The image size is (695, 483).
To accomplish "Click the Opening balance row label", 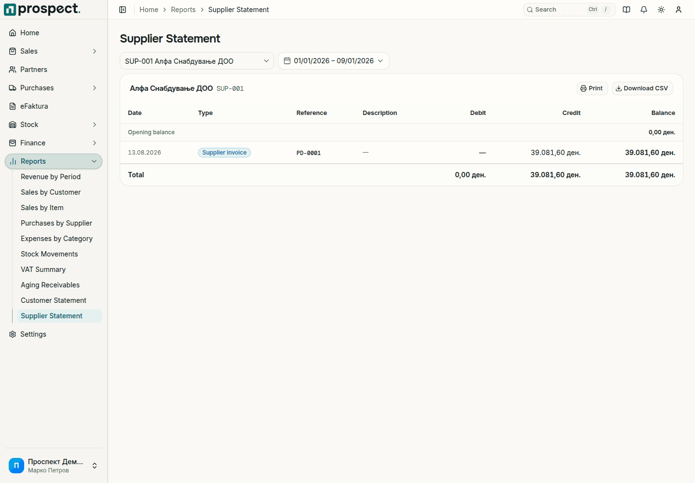I will pyautogui.click(x=151, y=132).
